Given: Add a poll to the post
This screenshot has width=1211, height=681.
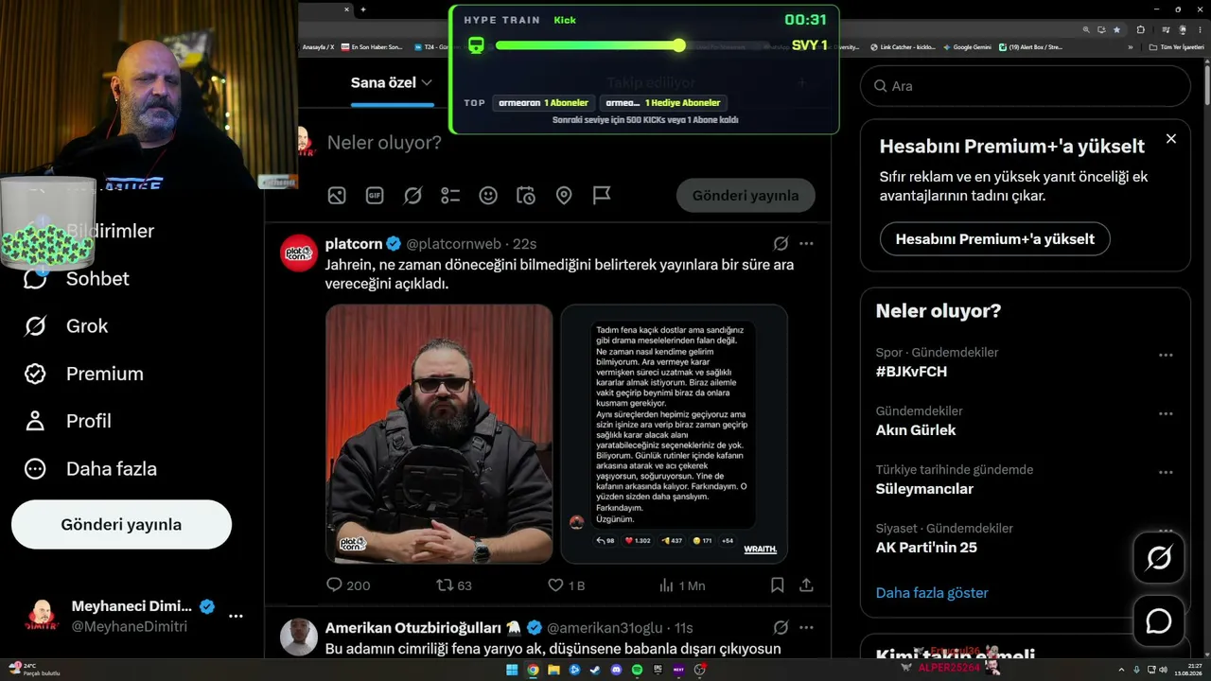Looking at the screenshot, I should click(450, 196).
